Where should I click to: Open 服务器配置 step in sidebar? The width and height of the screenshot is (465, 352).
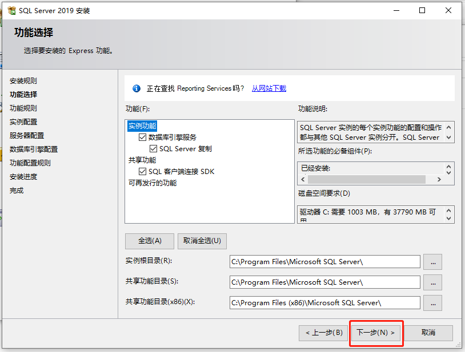tap(27, 136)
